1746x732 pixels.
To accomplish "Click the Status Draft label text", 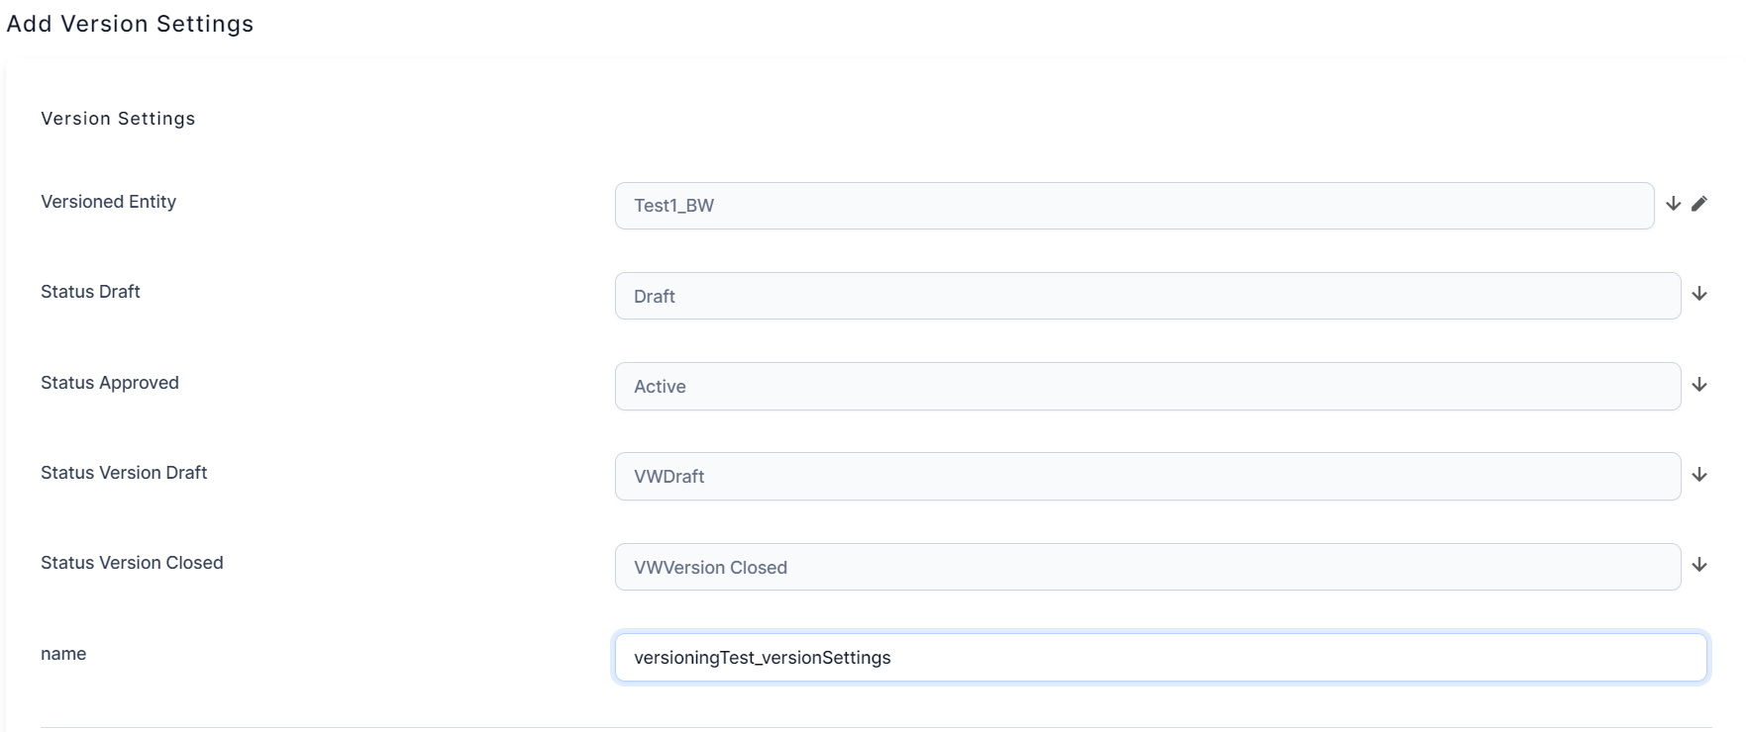I will click(x=91, y=292).
